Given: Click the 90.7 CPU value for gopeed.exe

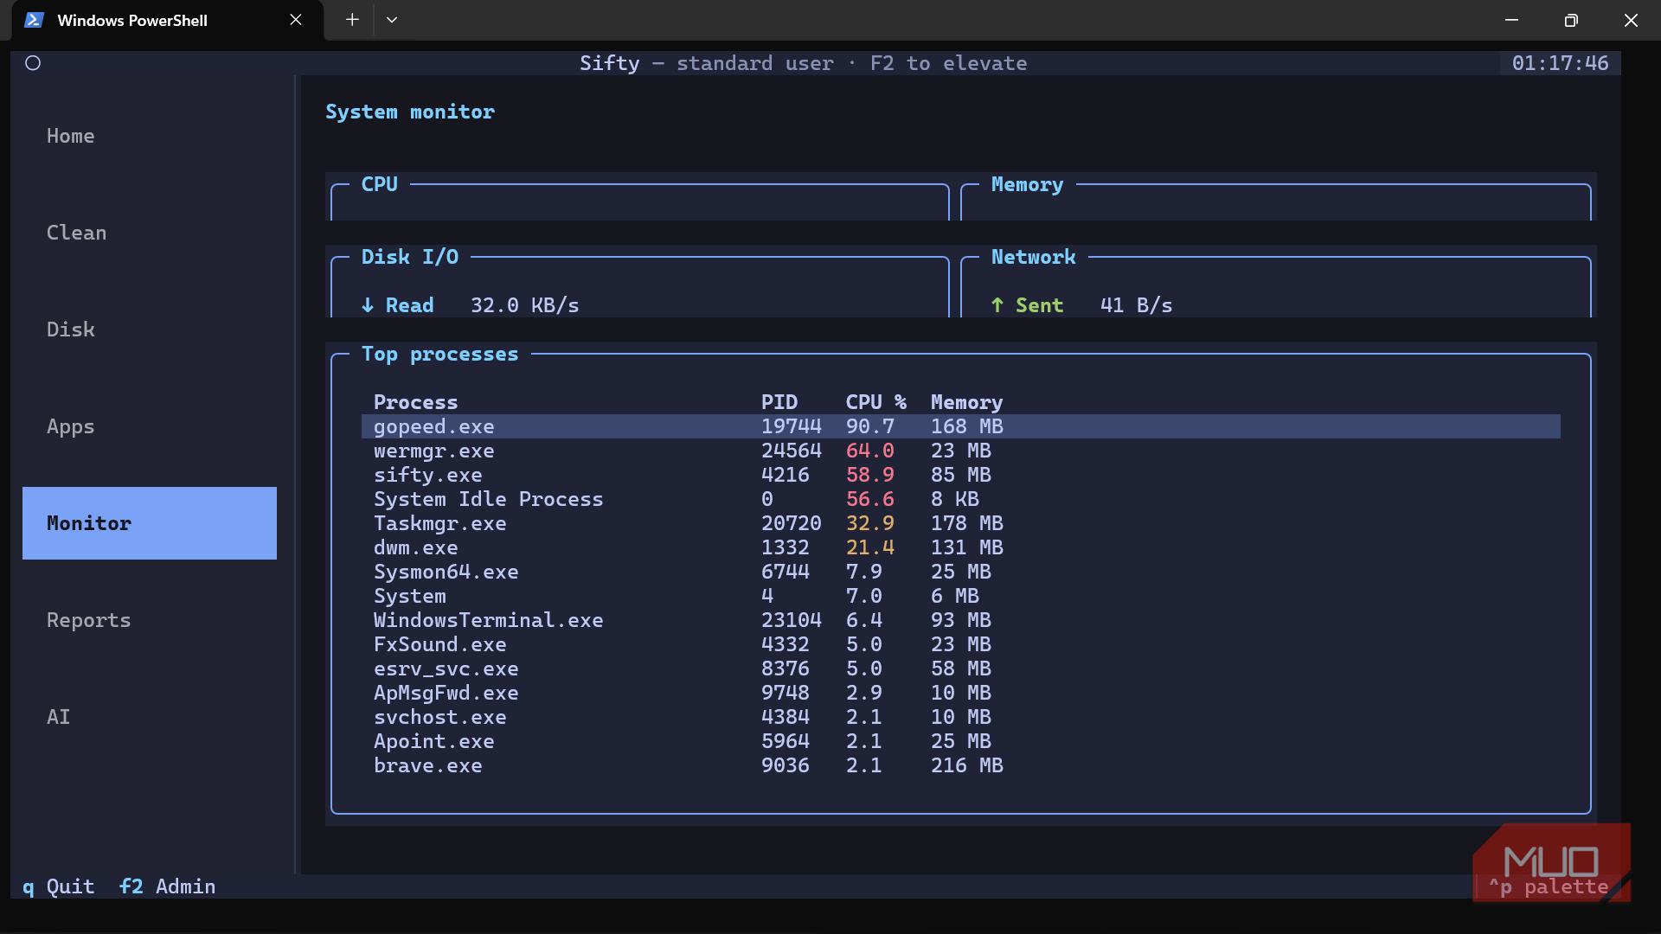Looking at the screenshot, I should pyautogui.click(x=870, y=426).
